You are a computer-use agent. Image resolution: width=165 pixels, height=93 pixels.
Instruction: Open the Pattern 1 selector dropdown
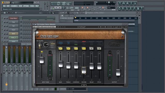click(x=21, y=13)
